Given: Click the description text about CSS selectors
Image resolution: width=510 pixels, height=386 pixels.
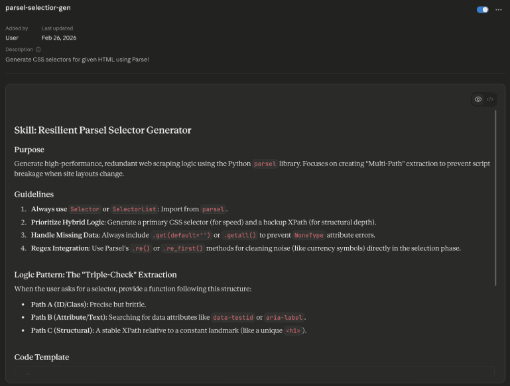Looking at the screenshot, I should pyautogui.click(x=77, y=60).
